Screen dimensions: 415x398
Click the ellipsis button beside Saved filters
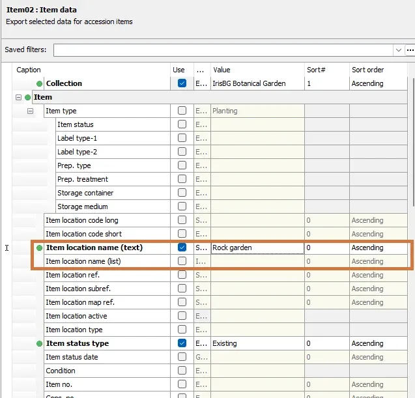410,50
